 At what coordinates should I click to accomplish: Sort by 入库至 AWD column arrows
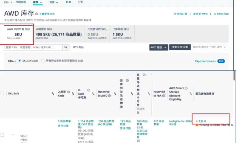tap(73, 94)
